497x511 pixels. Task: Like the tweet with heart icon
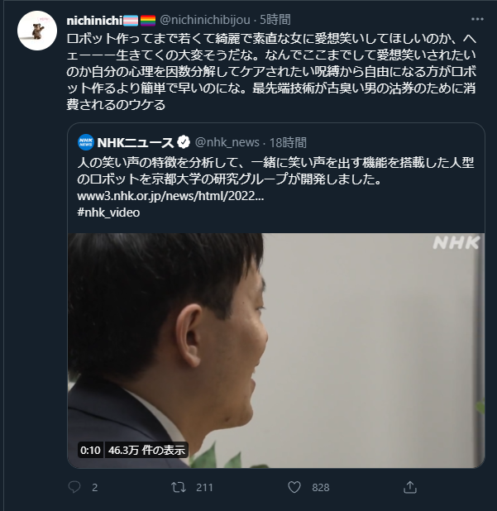294,487
